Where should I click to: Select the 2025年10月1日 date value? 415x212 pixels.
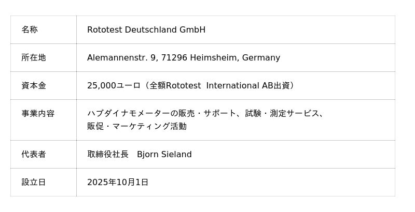(x=118, y=183)
